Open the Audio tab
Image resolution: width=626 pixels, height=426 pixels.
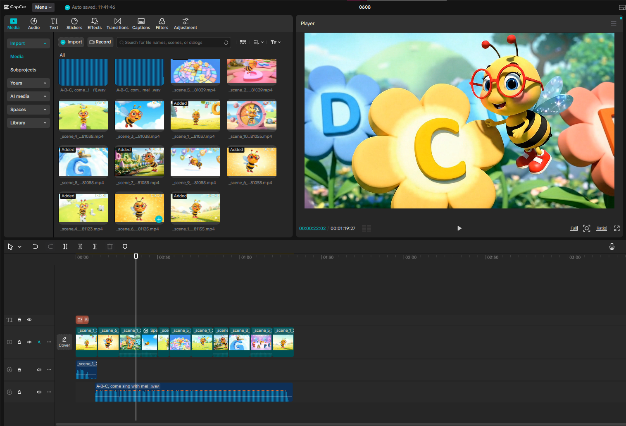pyautogui.click(x=34, y=24)
